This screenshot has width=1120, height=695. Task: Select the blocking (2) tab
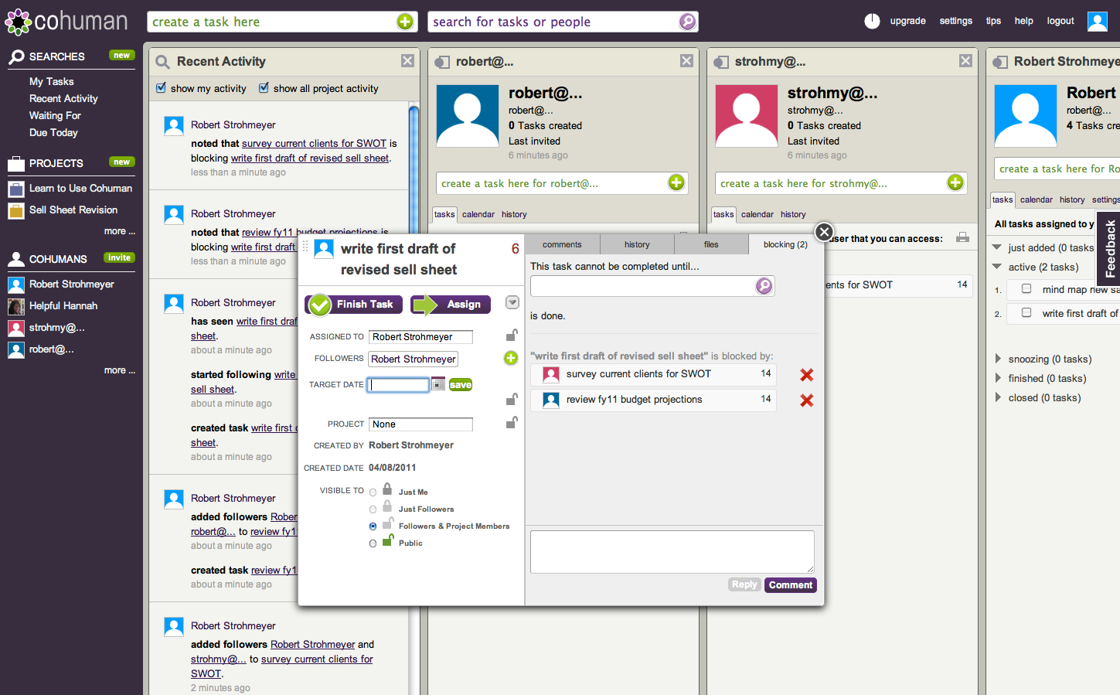tap(785, 244)
